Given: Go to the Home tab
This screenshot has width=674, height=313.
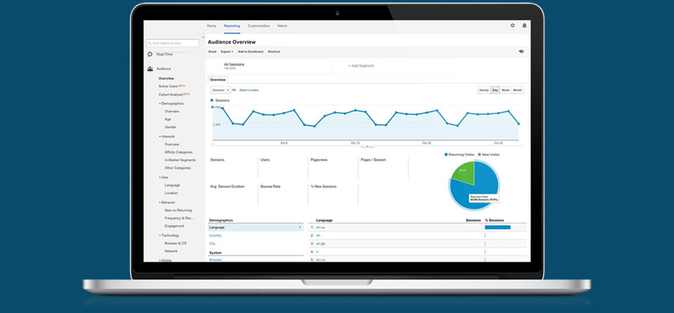Looking at the screenshot, I should (211, 26).
